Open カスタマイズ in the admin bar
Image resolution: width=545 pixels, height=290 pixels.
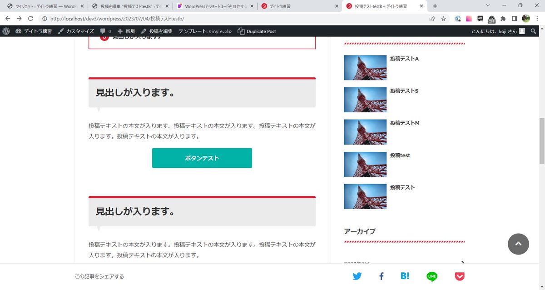(76, 31)
